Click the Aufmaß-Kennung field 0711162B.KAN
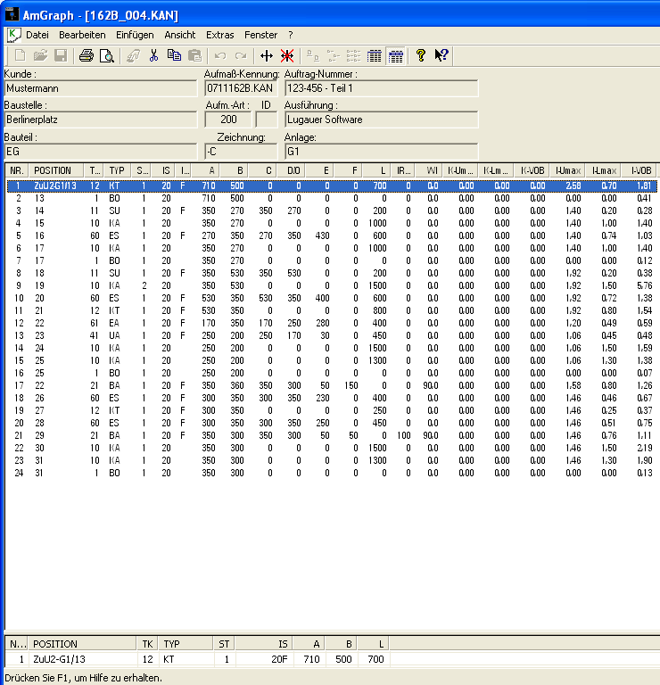Viewport: 660px width, 685px height. (241, 88)
